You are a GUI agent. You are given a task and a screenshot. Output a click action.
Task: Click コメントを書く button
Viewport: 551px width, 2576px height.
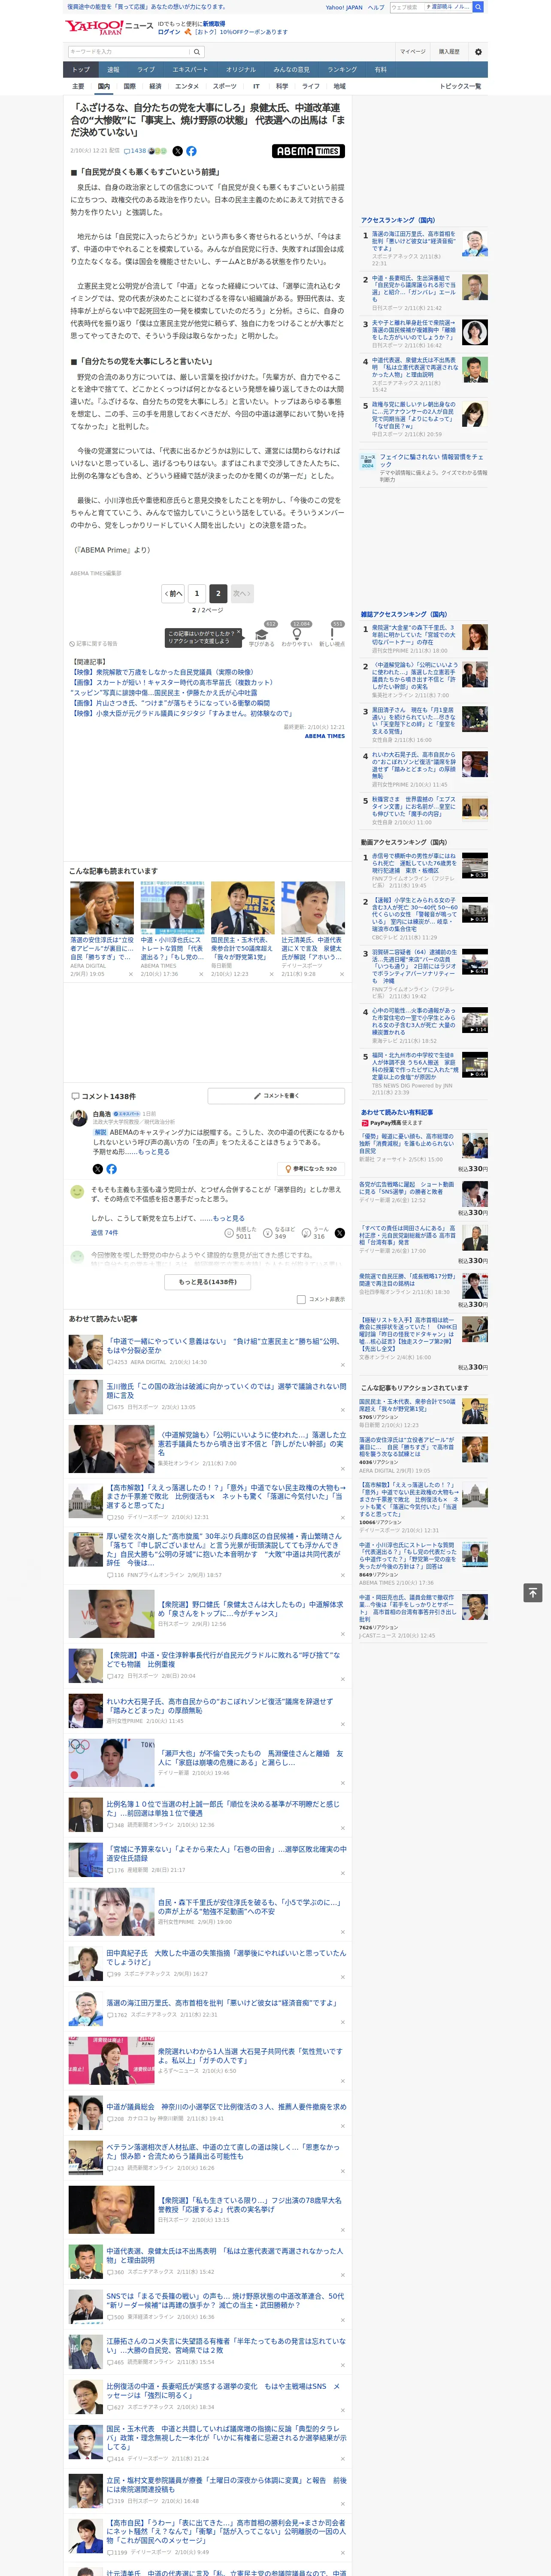point(276,1096)
